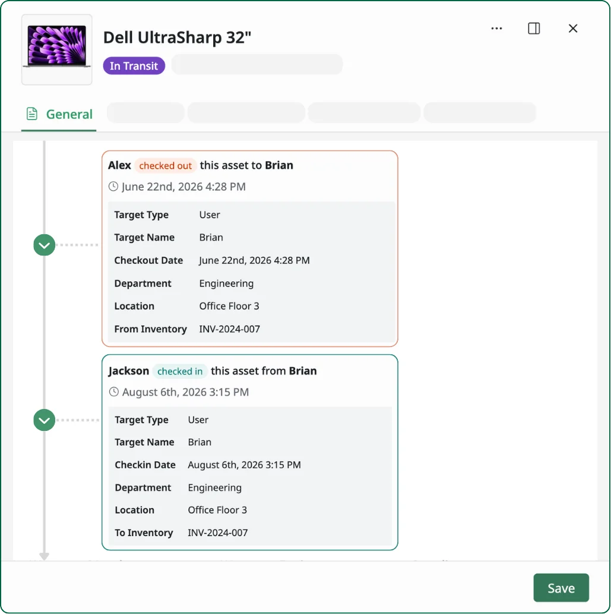Click the Checkin Date label
The height and width of the screenshot is (614, 611).
[145, 465]
